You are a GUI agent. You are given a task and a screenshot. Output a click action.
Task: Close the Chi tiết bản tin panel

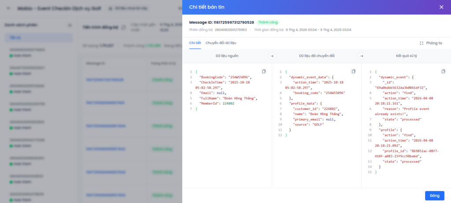pos(441,7)
